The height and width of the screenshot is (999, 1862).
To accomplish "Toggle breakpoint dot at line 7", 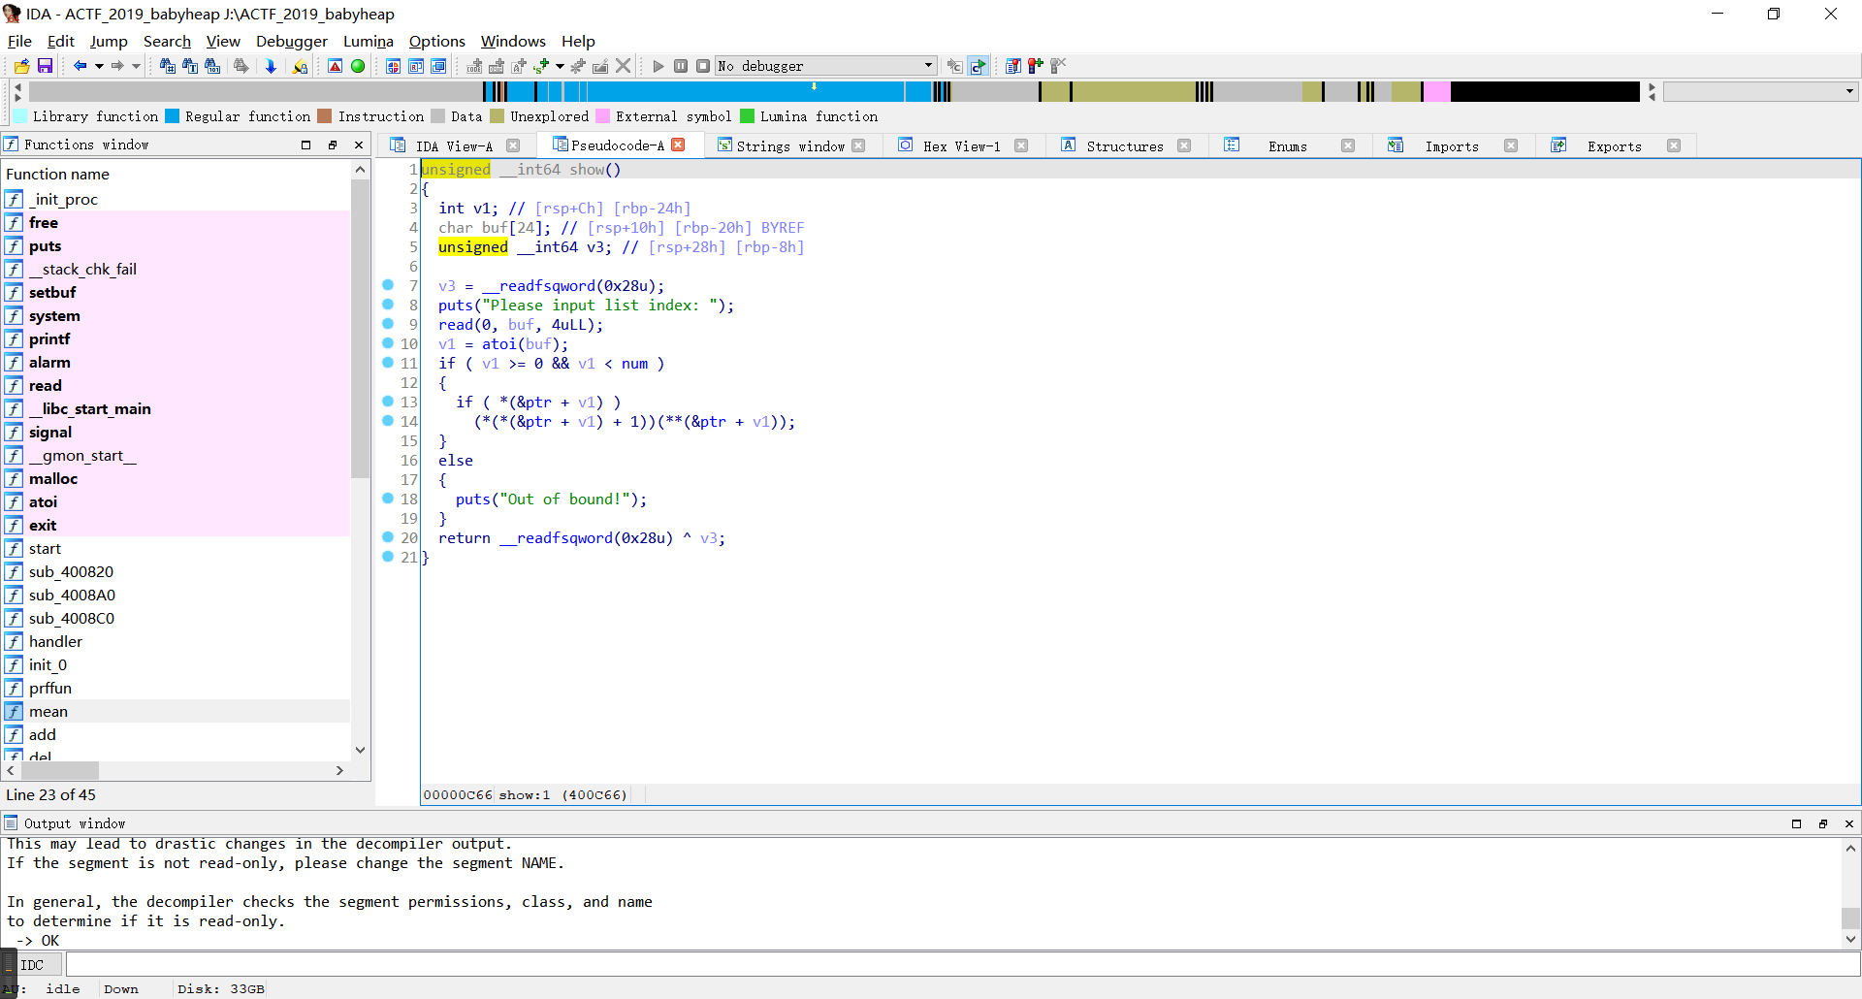I will pyautogui.click(x=388, y=285).
